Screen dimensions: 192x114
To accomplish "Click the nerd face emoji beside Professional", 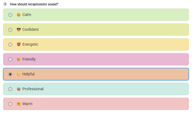I will click(x=19, y=89).
